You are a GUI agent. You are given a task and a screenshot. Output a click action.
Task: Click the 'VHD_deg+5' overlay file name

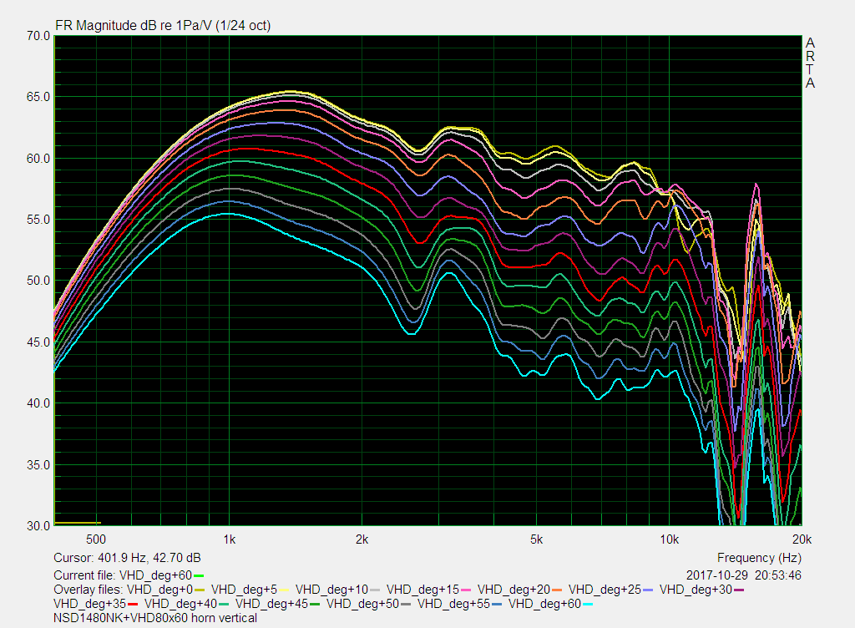245,590
